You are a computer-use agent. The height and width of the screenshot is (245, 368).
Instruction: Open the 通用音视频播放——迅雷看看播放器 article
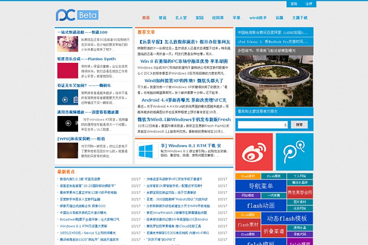point(88,112)
